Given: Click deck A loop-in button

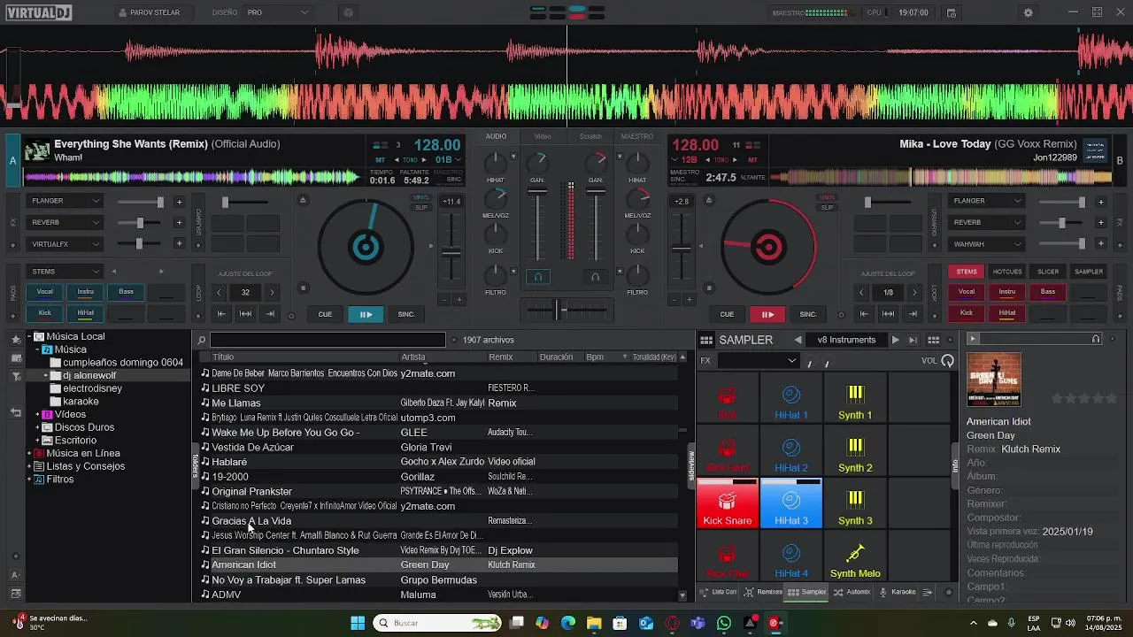Looking at the screenshot, I should 221,313.
